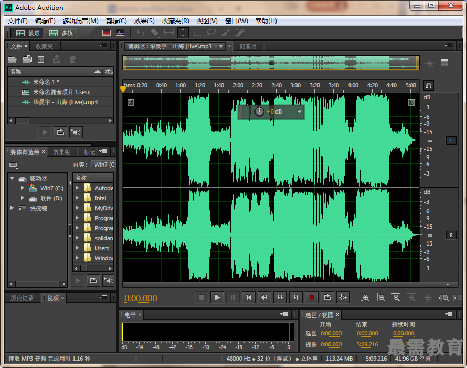Image resolution: width=467 pixels, height=368 pixels.
Task: Click Import File icon in Files panel
Action: (27, 59)
